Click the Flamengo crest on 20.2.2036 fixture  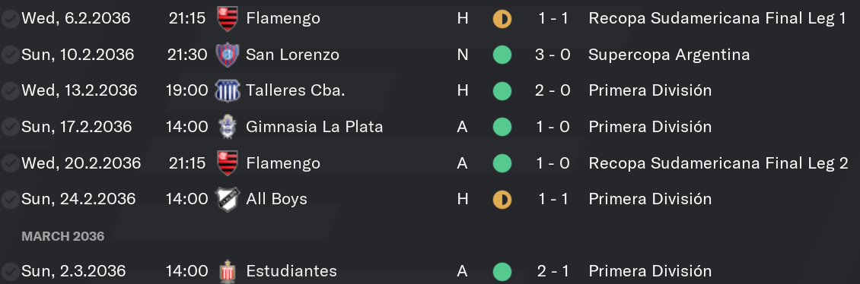[x=227, y=163]
